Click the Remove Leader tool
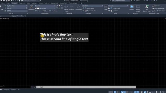This screenshot has width=166, height=93. tap(91, 11)
